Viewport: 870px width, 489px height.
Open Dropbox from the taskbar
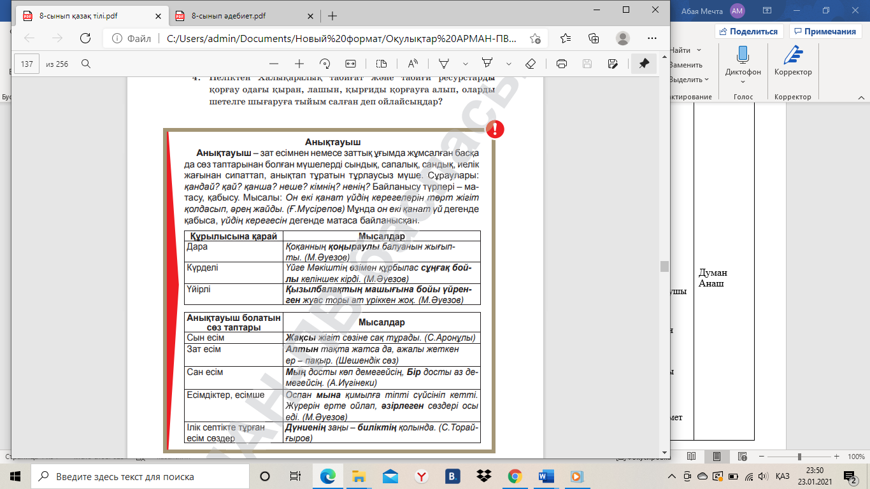[484, 476]
